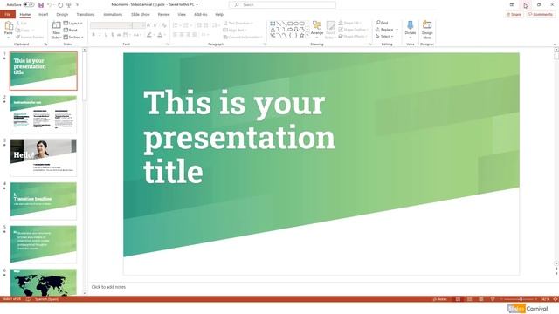
Task: Select the Hello! slide thumbnail
Action: click(x=44, y=157)
